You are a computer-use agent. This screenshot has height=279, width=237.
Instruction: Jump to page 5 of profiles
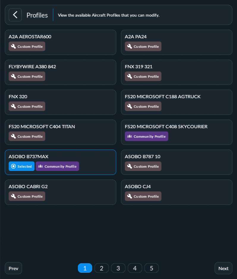click(x=151, y=268)
